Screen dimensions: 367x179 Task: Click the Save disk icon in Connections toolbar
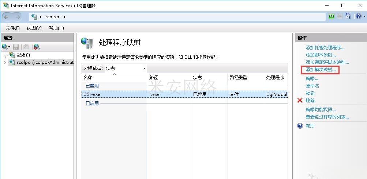point(16,47)
